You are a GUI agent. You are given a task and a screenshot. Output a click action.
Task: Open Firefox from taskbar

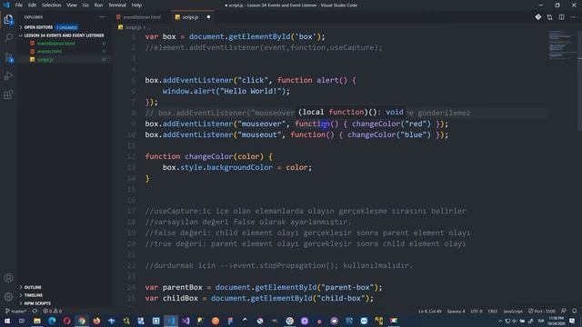click(x=96, y=321)
